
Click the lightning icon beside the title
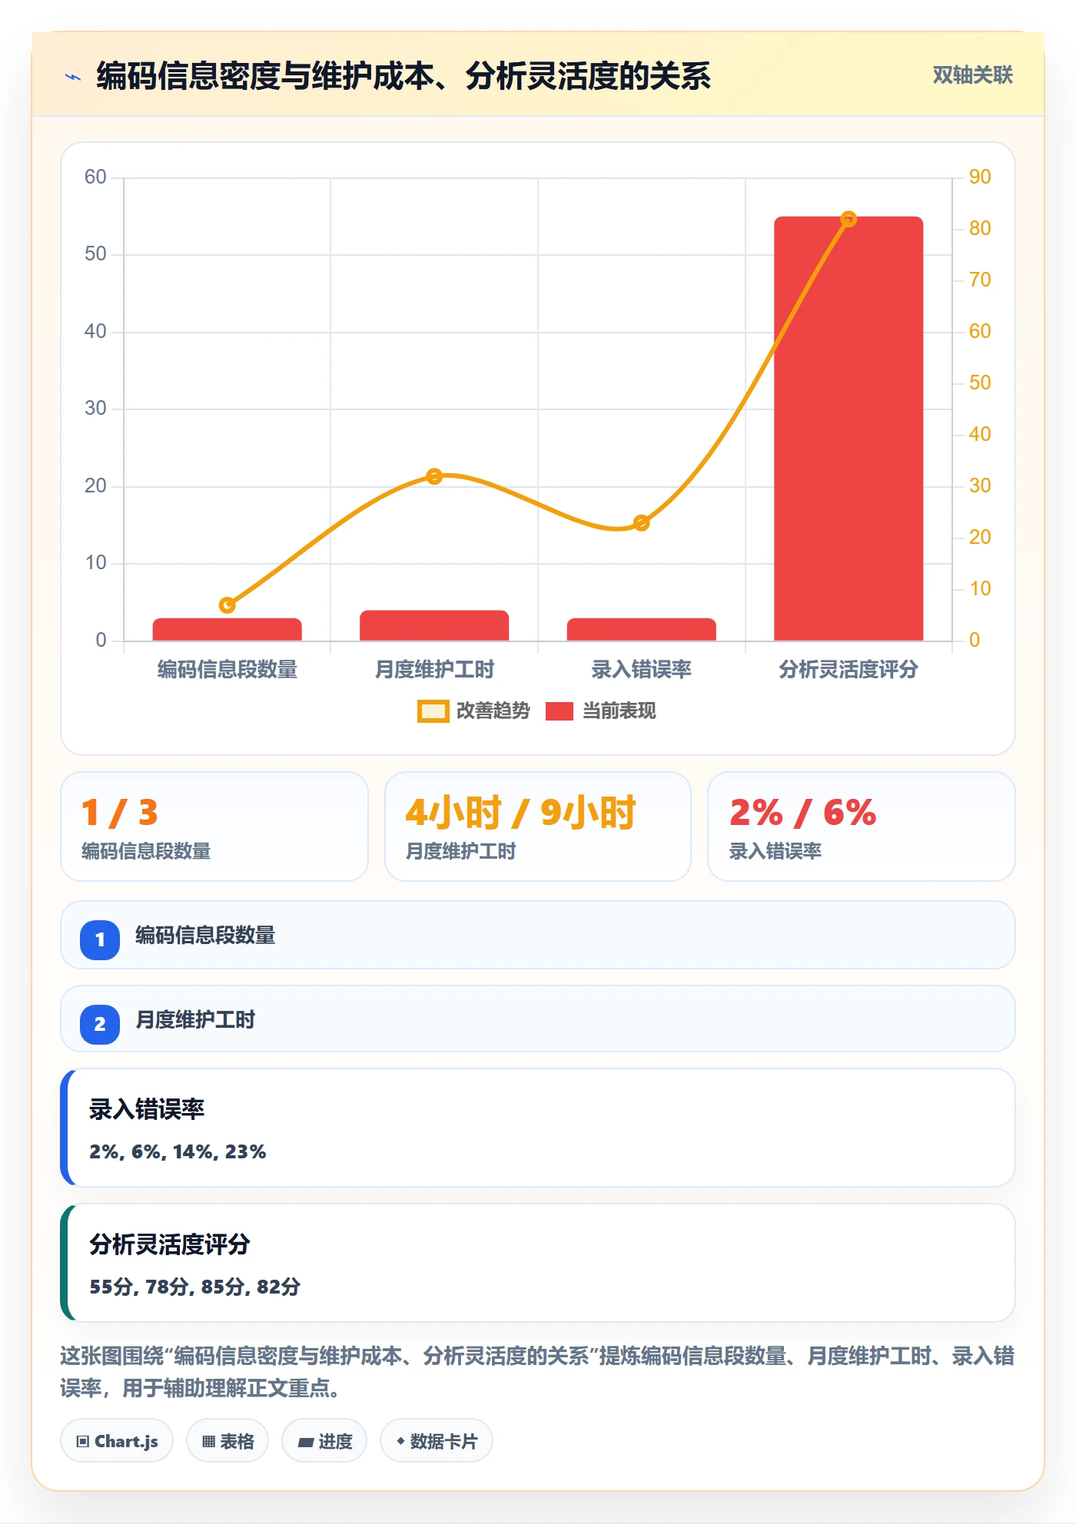point(73,77)
